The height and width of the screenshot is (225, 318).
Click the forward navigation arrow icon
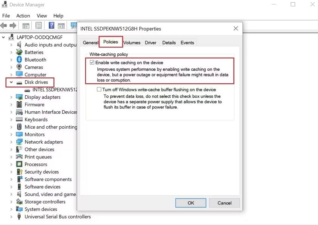tap(12, 25)
